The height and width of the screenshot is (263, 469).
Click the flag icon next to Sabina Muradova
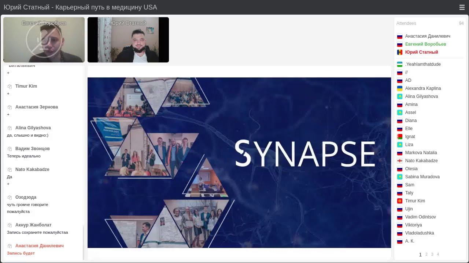(400, 177)
